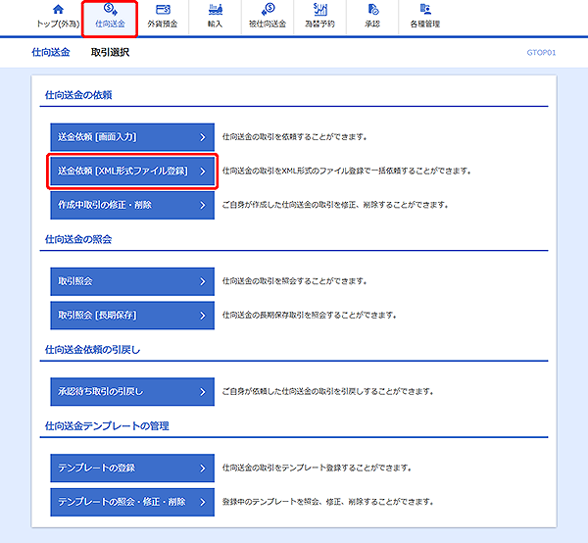Open the 各種管理 tab
Image resolution: width=588 pixels, height=543 pixels.
[425, 18]
